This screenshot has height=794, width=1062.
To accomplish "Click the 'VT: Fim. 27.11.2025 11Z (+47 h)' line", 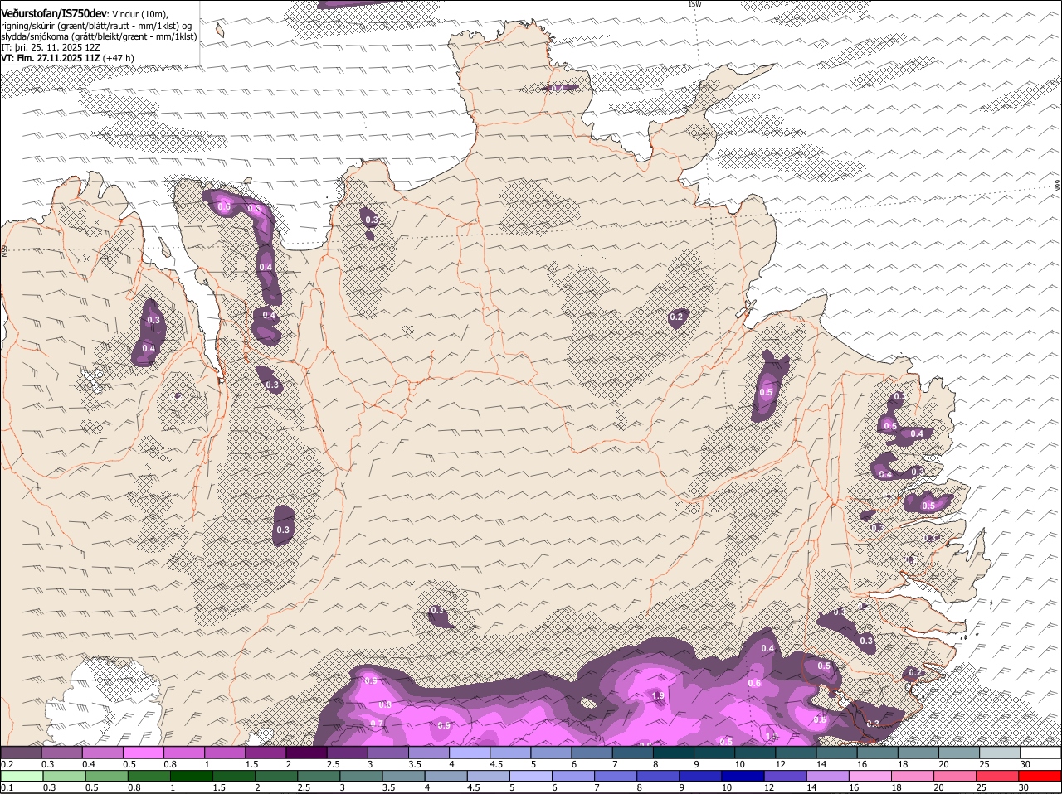I will [x=68, y=58].
